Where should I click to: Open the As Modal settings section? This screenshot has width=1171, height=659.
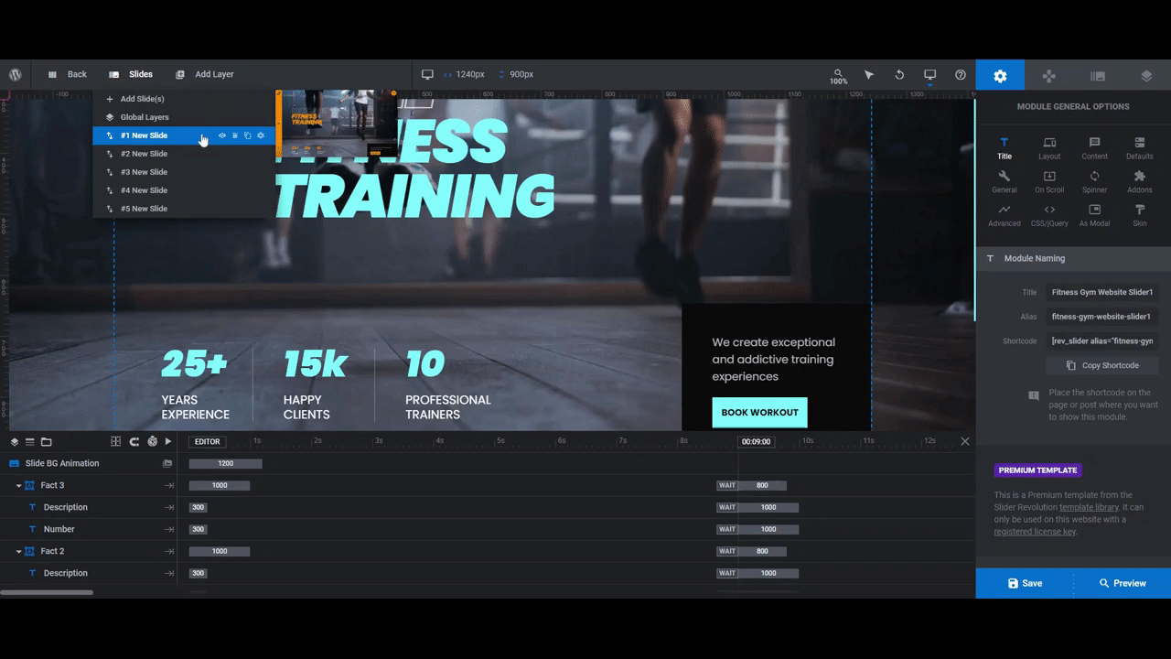[1094, 216]
